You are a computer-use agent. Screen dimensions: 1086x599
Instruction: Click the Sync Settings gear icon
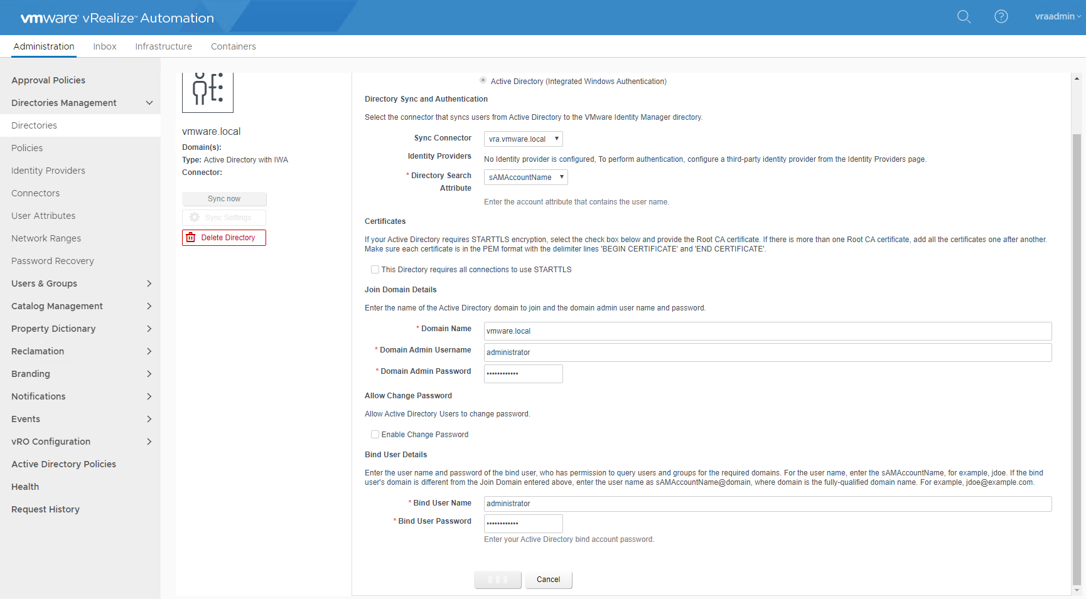tap(195, 218)
